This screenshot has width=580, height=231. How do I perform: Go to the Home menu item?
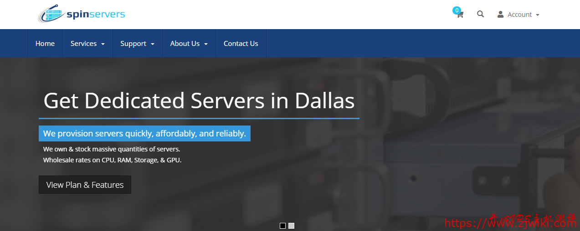45,44
